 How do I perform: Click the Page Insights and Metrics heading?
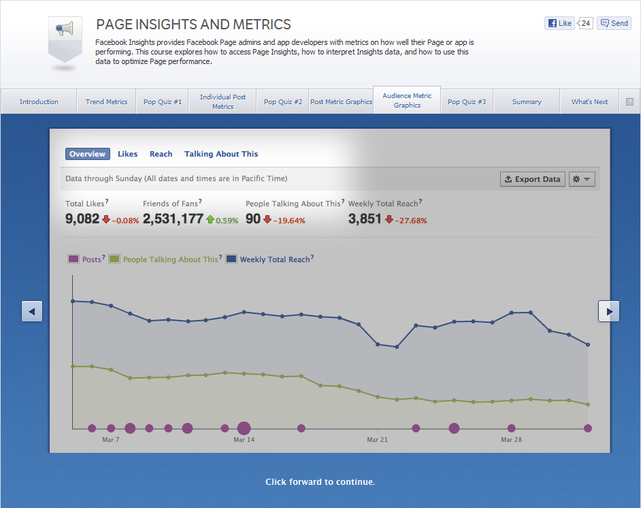click(x=193, y=25)
